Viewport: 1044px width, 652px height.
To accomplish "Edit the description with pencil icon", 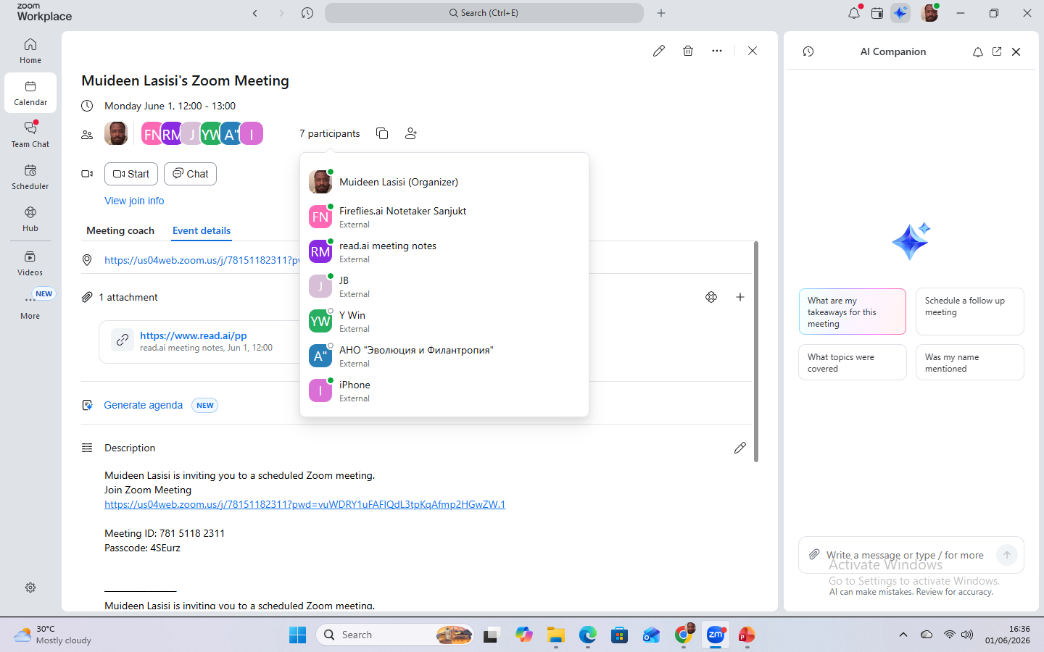I will [740, 448].
